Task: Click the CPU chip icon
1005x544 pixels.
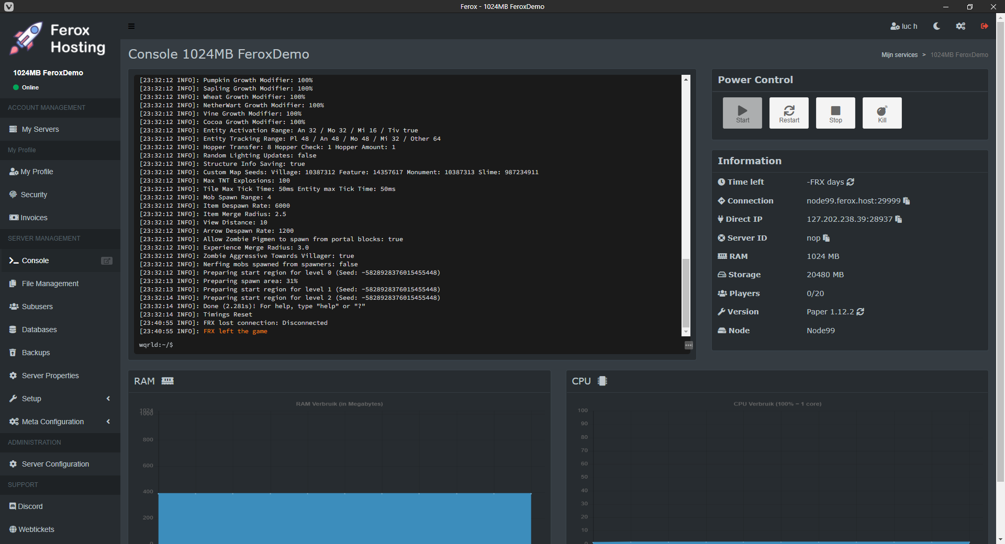Action: click(602, 381)
